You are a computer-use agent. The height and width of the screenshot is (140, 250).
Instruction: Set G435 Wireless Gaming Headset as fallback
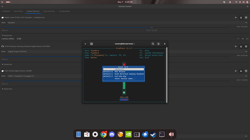[246, 47]
